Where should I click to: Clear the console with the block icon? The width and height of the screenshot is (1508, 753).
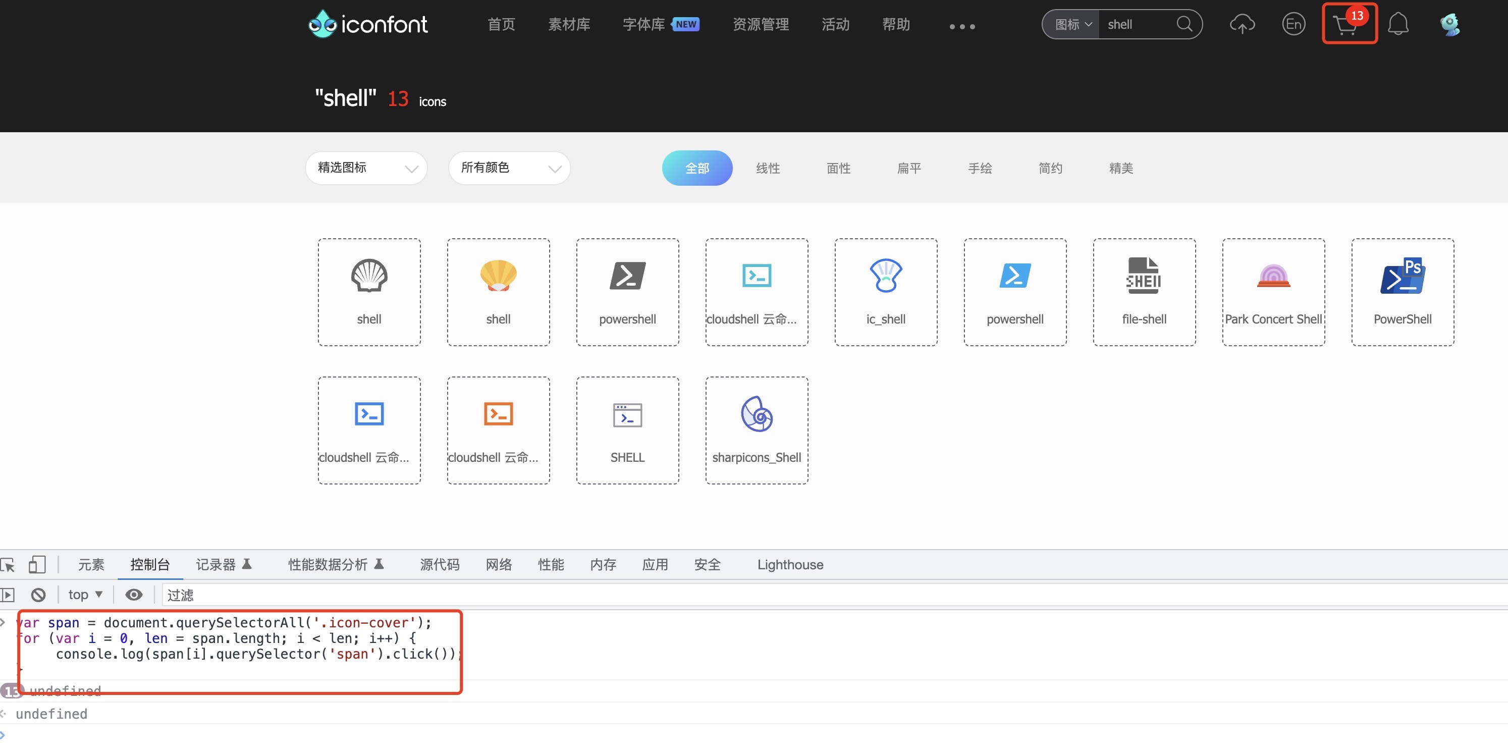(39, 595)
